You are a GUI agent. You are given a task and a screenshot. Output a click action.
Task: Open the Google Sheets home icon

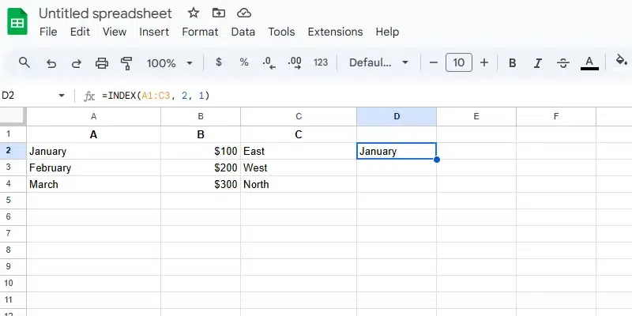(x=17, y=21)
